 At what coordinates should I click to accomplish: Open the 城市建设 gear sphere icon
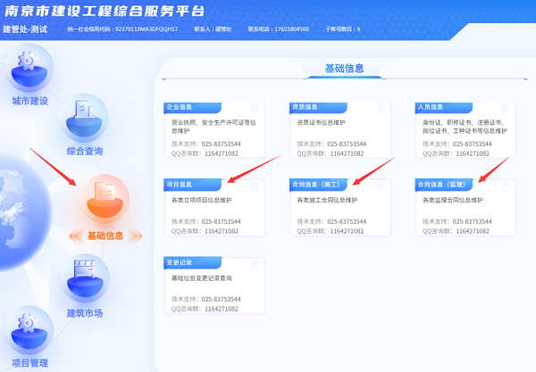coord(29,66)
